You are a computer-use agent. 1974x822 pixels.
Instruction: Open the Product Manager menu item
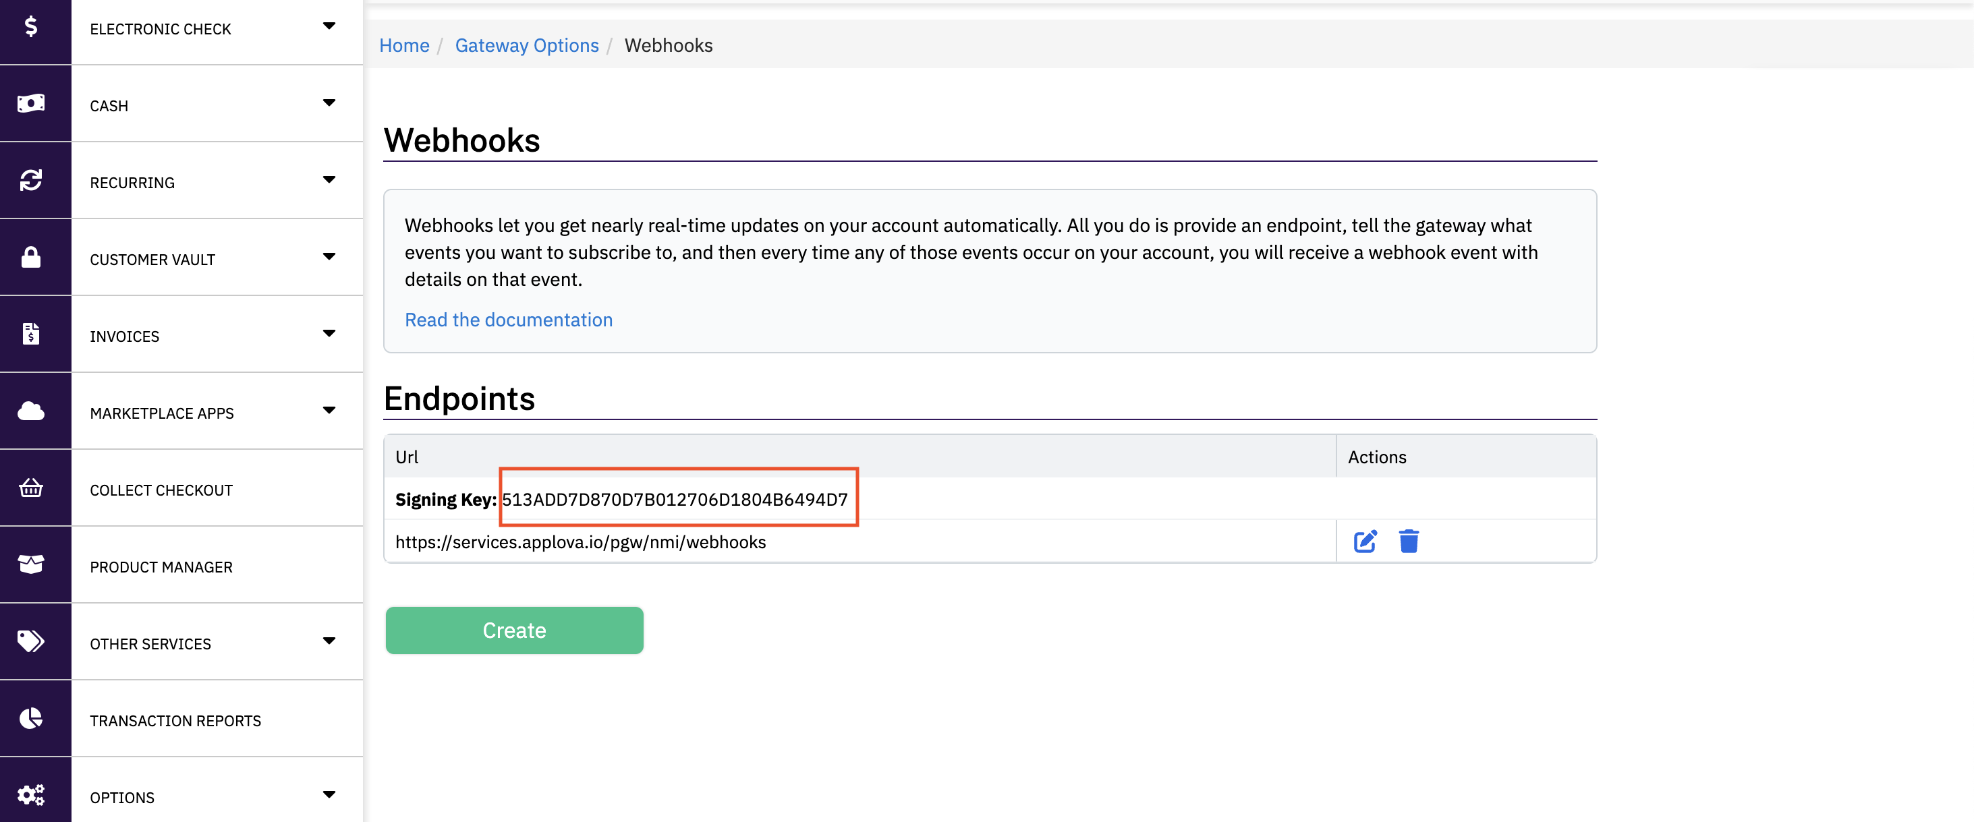click(161, 567)
